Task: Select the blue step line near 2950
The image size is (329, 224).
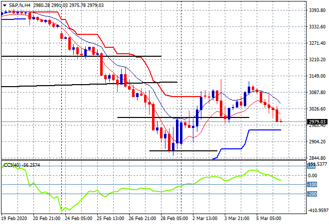Action: [264, 130]
